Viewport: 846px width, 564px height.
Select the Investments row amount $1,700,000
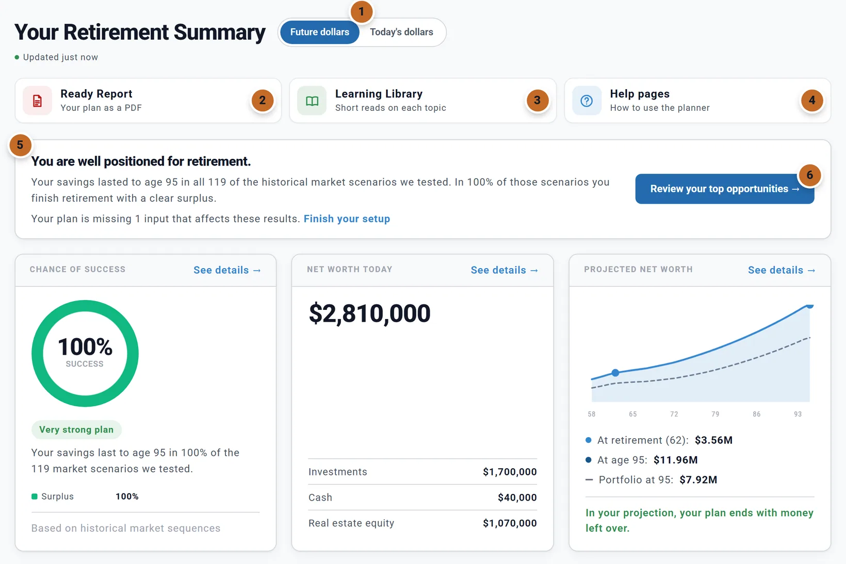click(510, 472)
